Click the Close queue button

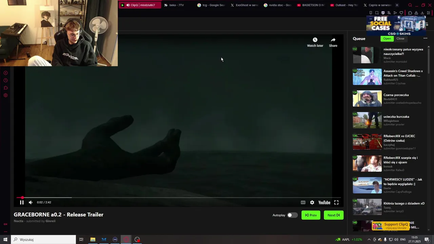[400, 39]
